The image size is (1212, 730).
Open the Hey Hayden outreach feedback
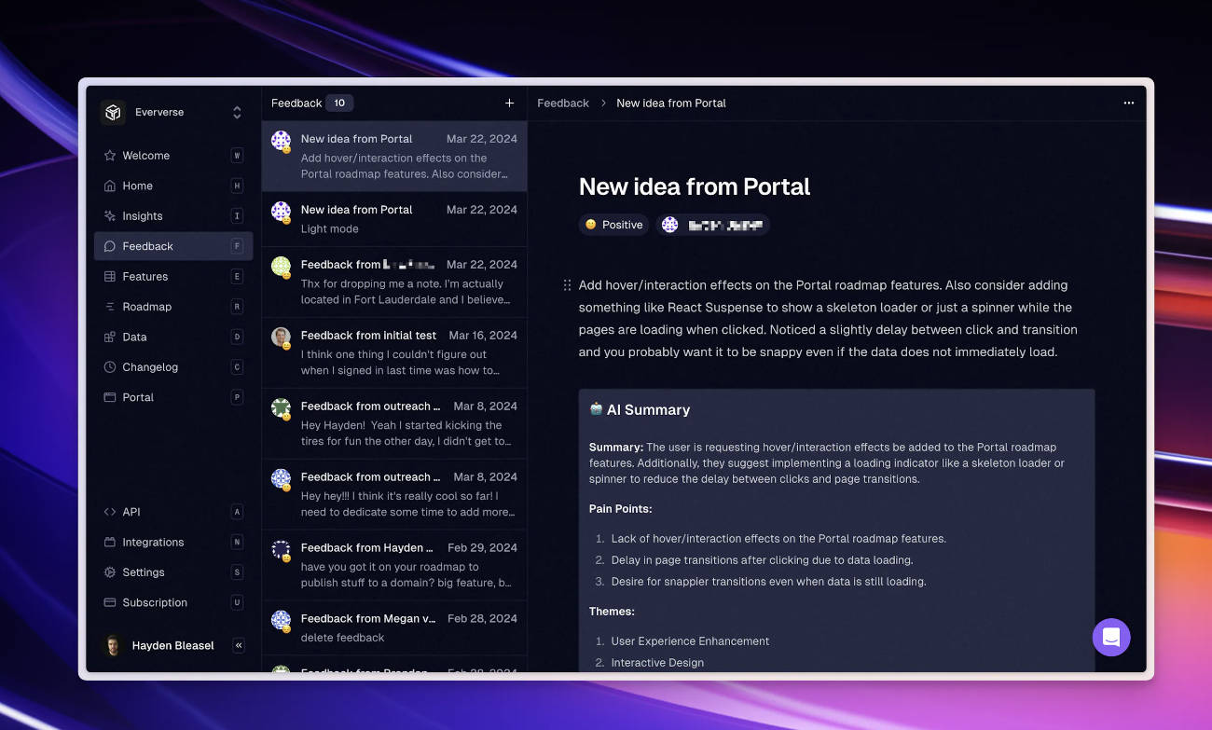point(394,424)
